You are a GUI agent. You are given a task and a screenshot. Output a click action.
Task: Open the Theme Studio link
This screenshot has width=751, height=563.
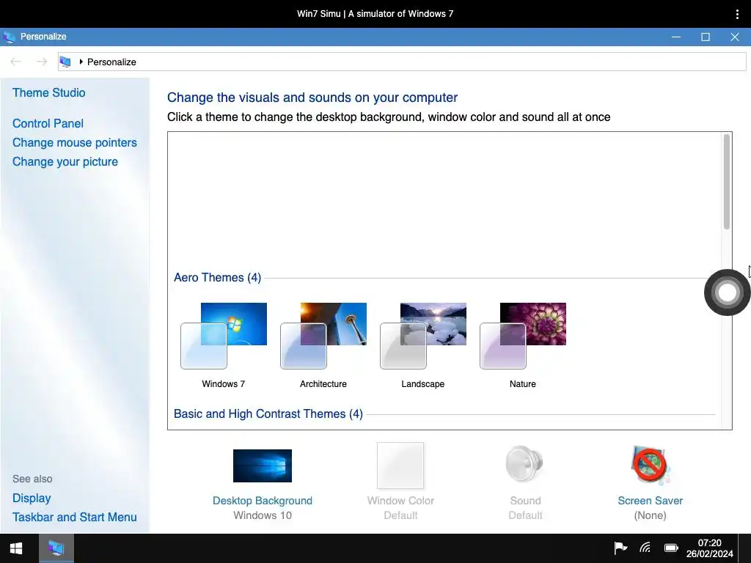click(x=49, y=92)
